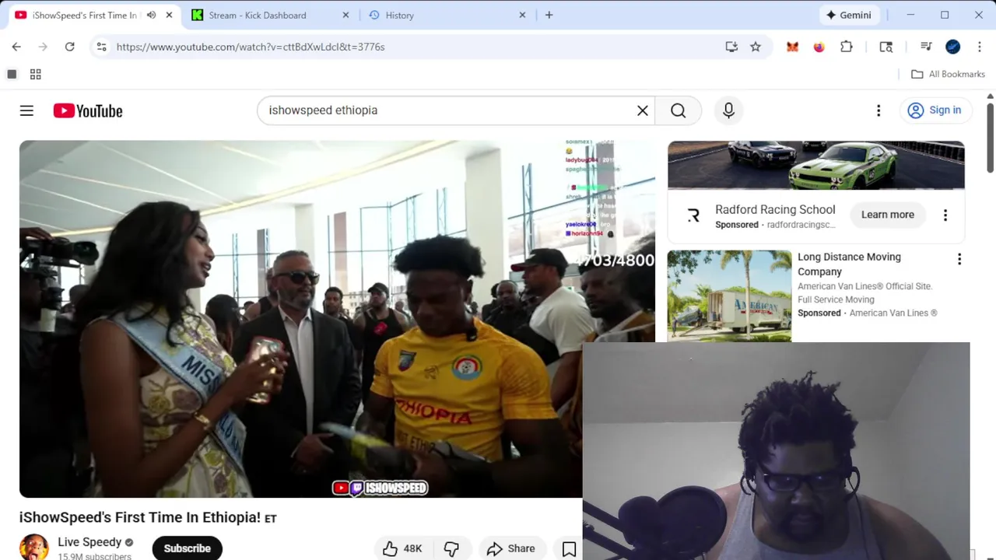Image resolution: width=996 pixels, height=560 pixels.
Task: Open the Chrome profile avatar
Action: pyautogui.click(x=953, y=47)
